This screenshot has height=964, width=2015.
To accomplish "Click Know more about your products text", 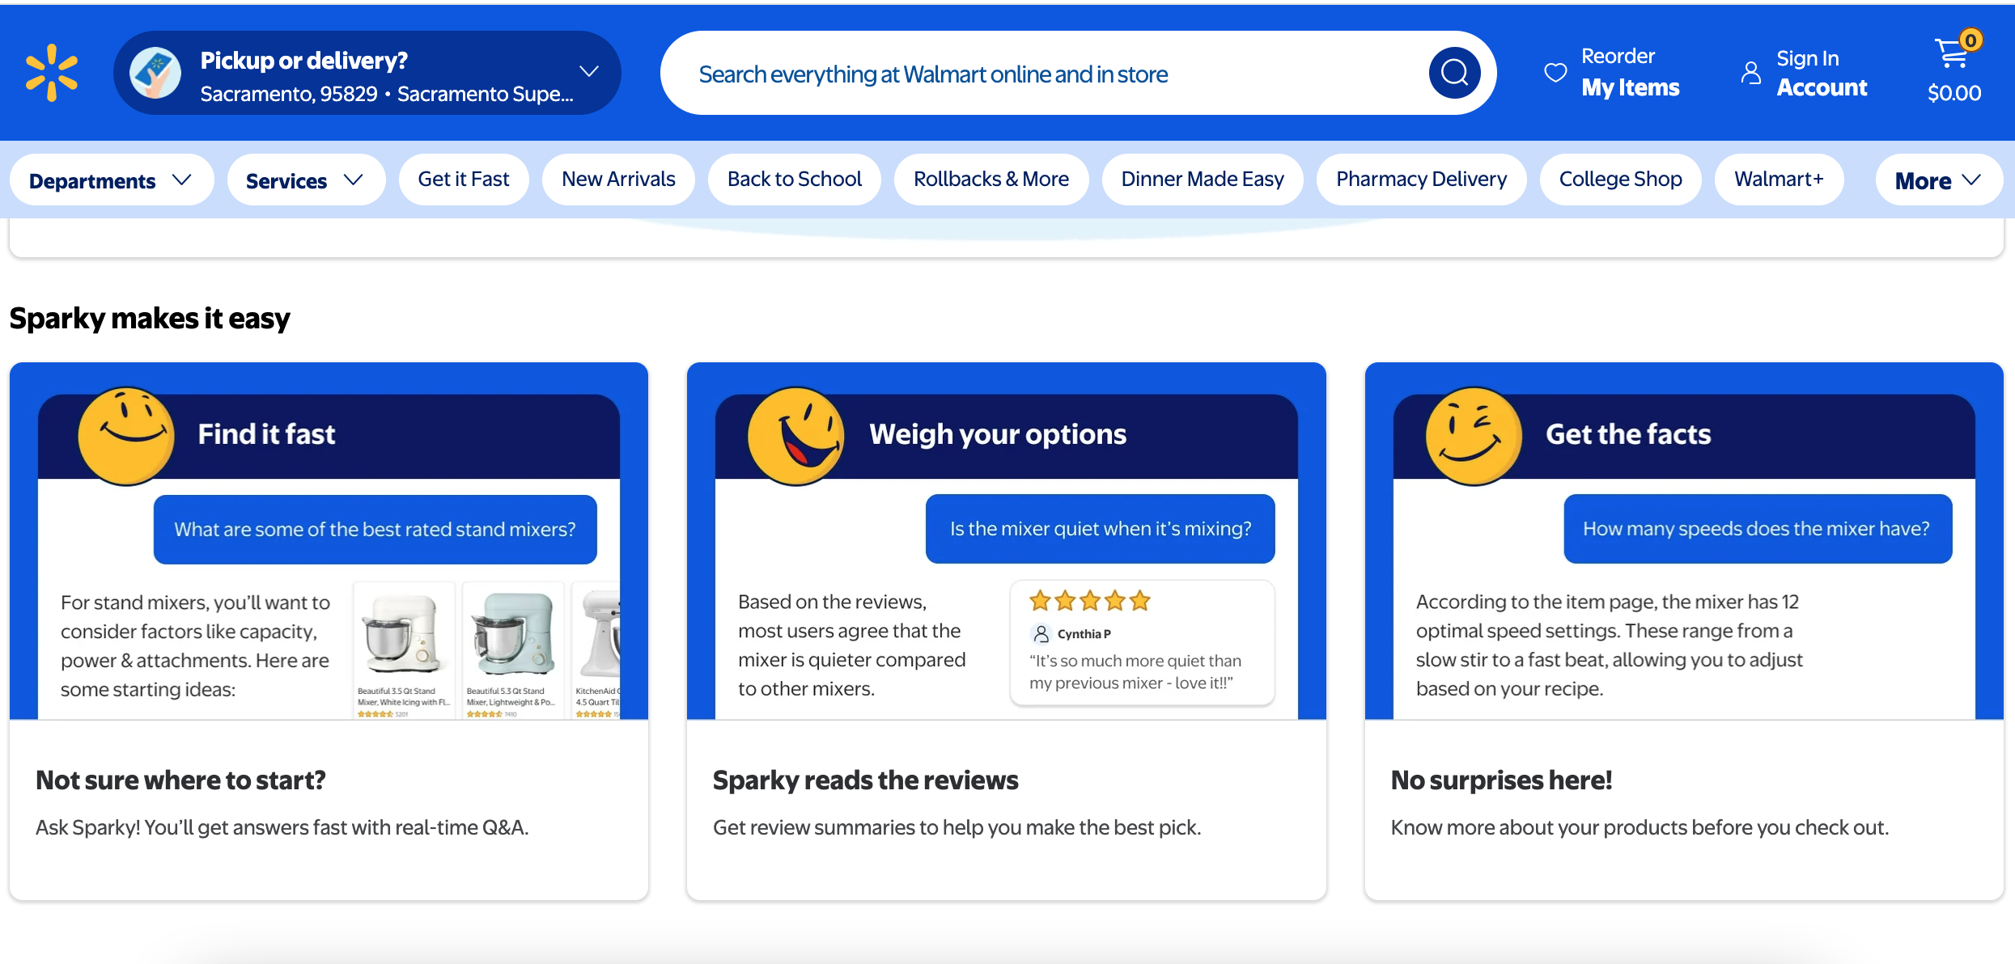I will [x=1640, y=827].
